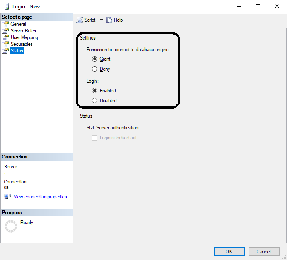This screenshot has height=260, width=287.
Task: Open the General page
Action: (18, 24)
